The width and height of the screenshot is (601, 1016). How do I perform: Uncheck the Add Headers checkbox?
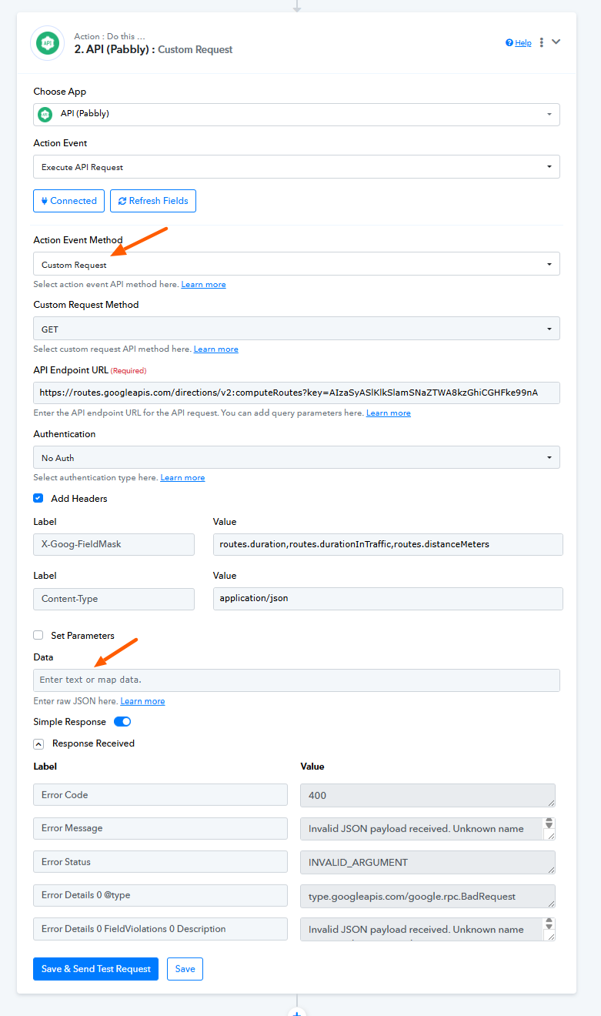pyautogui.click(x=38, y=499)
